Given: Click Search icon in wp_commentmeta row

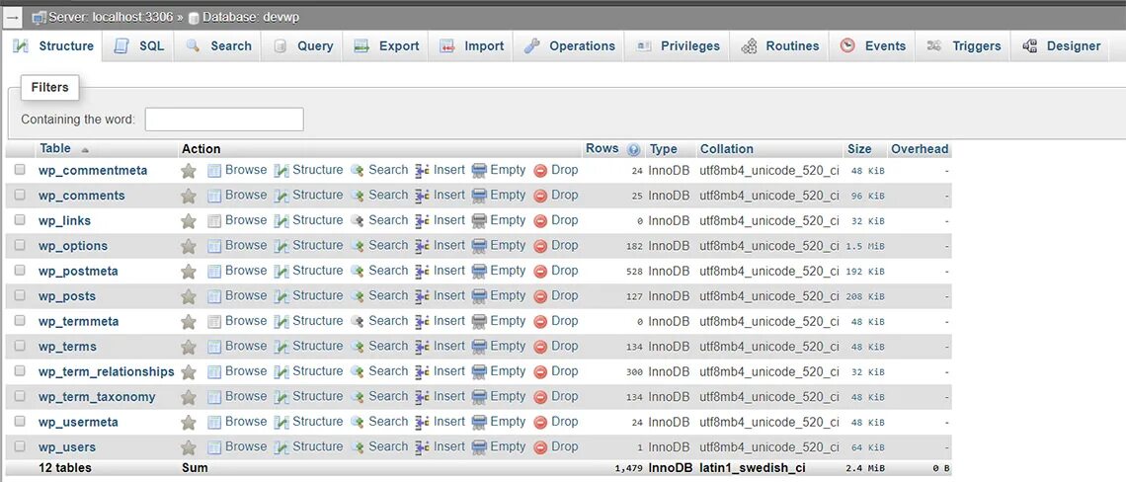Looking at the screenshot, I should pos(357,170).
